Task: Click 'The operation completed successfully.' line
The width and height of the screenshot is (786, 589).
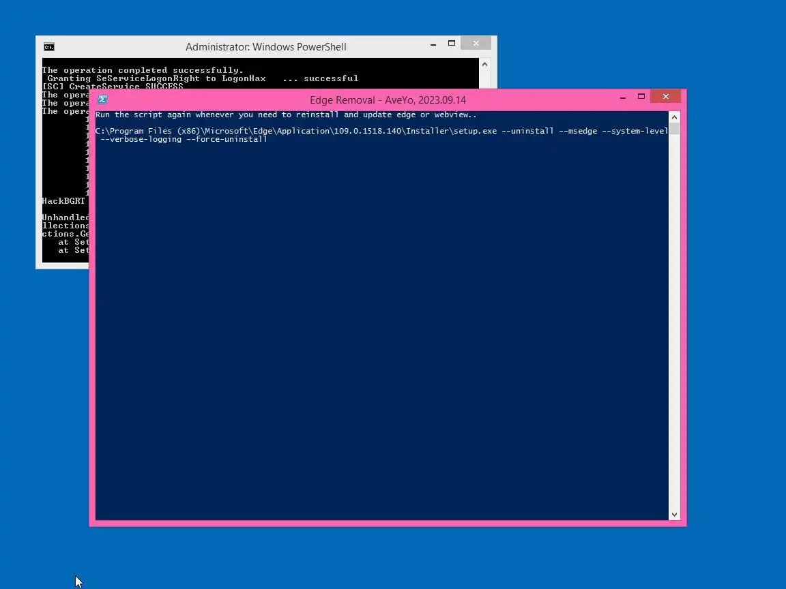Action: [x=143, y=70]
